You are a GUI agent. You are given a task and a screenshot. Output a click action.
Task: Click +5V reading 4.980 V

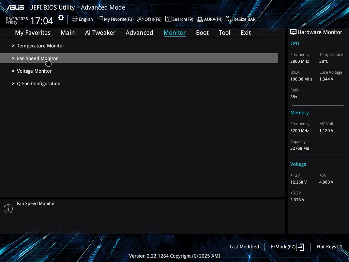pyautogui.click(x=326, y=182)
